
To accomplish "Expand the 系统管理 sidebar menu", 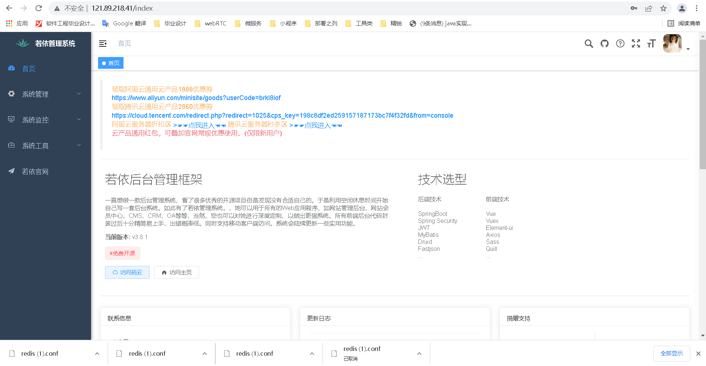I will 45,94.
